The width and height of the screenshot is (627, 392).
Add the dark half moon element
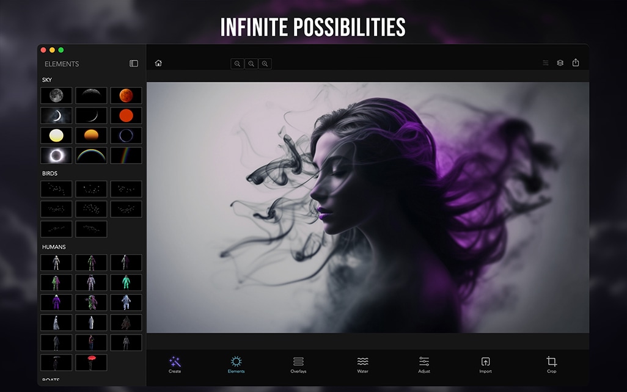91,95
